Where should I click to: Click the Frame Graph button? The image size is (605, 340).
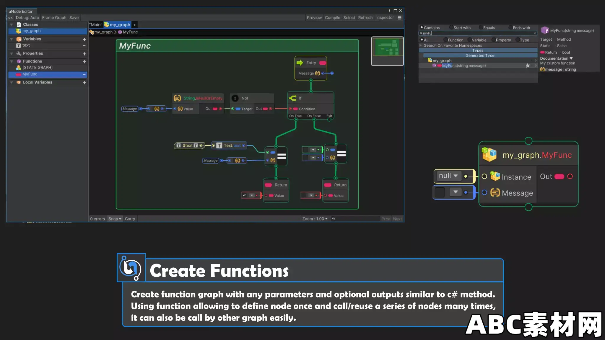point(54,18)
